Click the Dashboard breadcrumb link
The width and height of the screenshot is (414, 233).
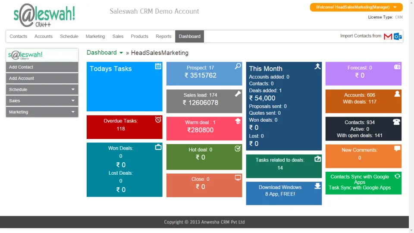pyautogui.click(x=102, y=53)
